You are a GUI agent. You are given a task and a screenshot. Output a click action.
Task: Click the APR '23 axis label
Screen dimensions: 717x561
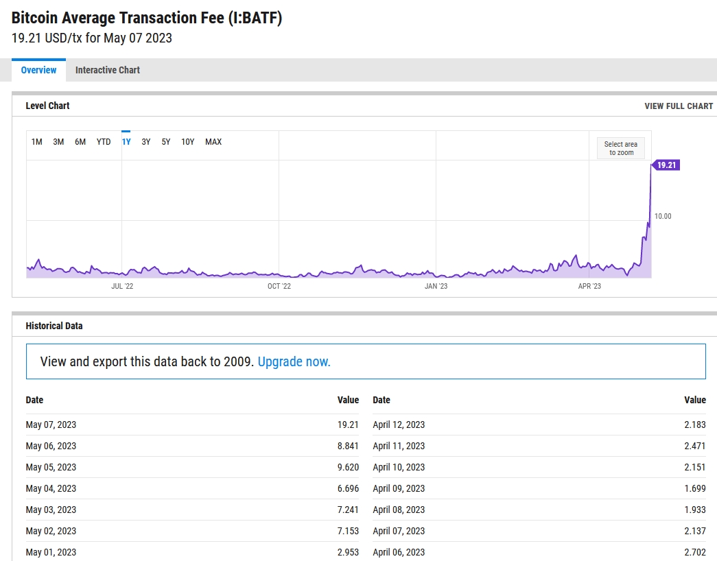click(x=589, y=286)
